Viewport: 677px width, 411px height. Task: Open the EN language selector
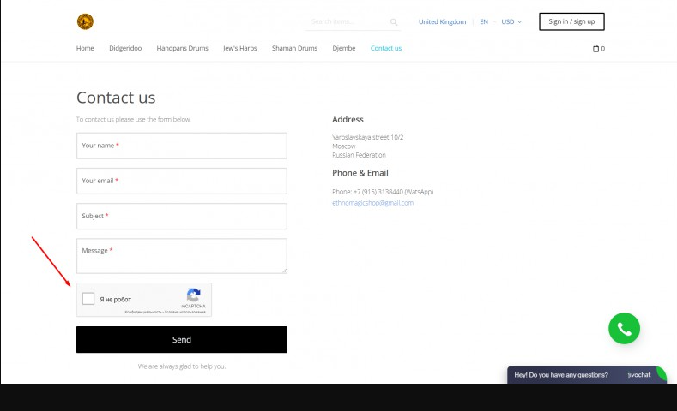point(484,21)
